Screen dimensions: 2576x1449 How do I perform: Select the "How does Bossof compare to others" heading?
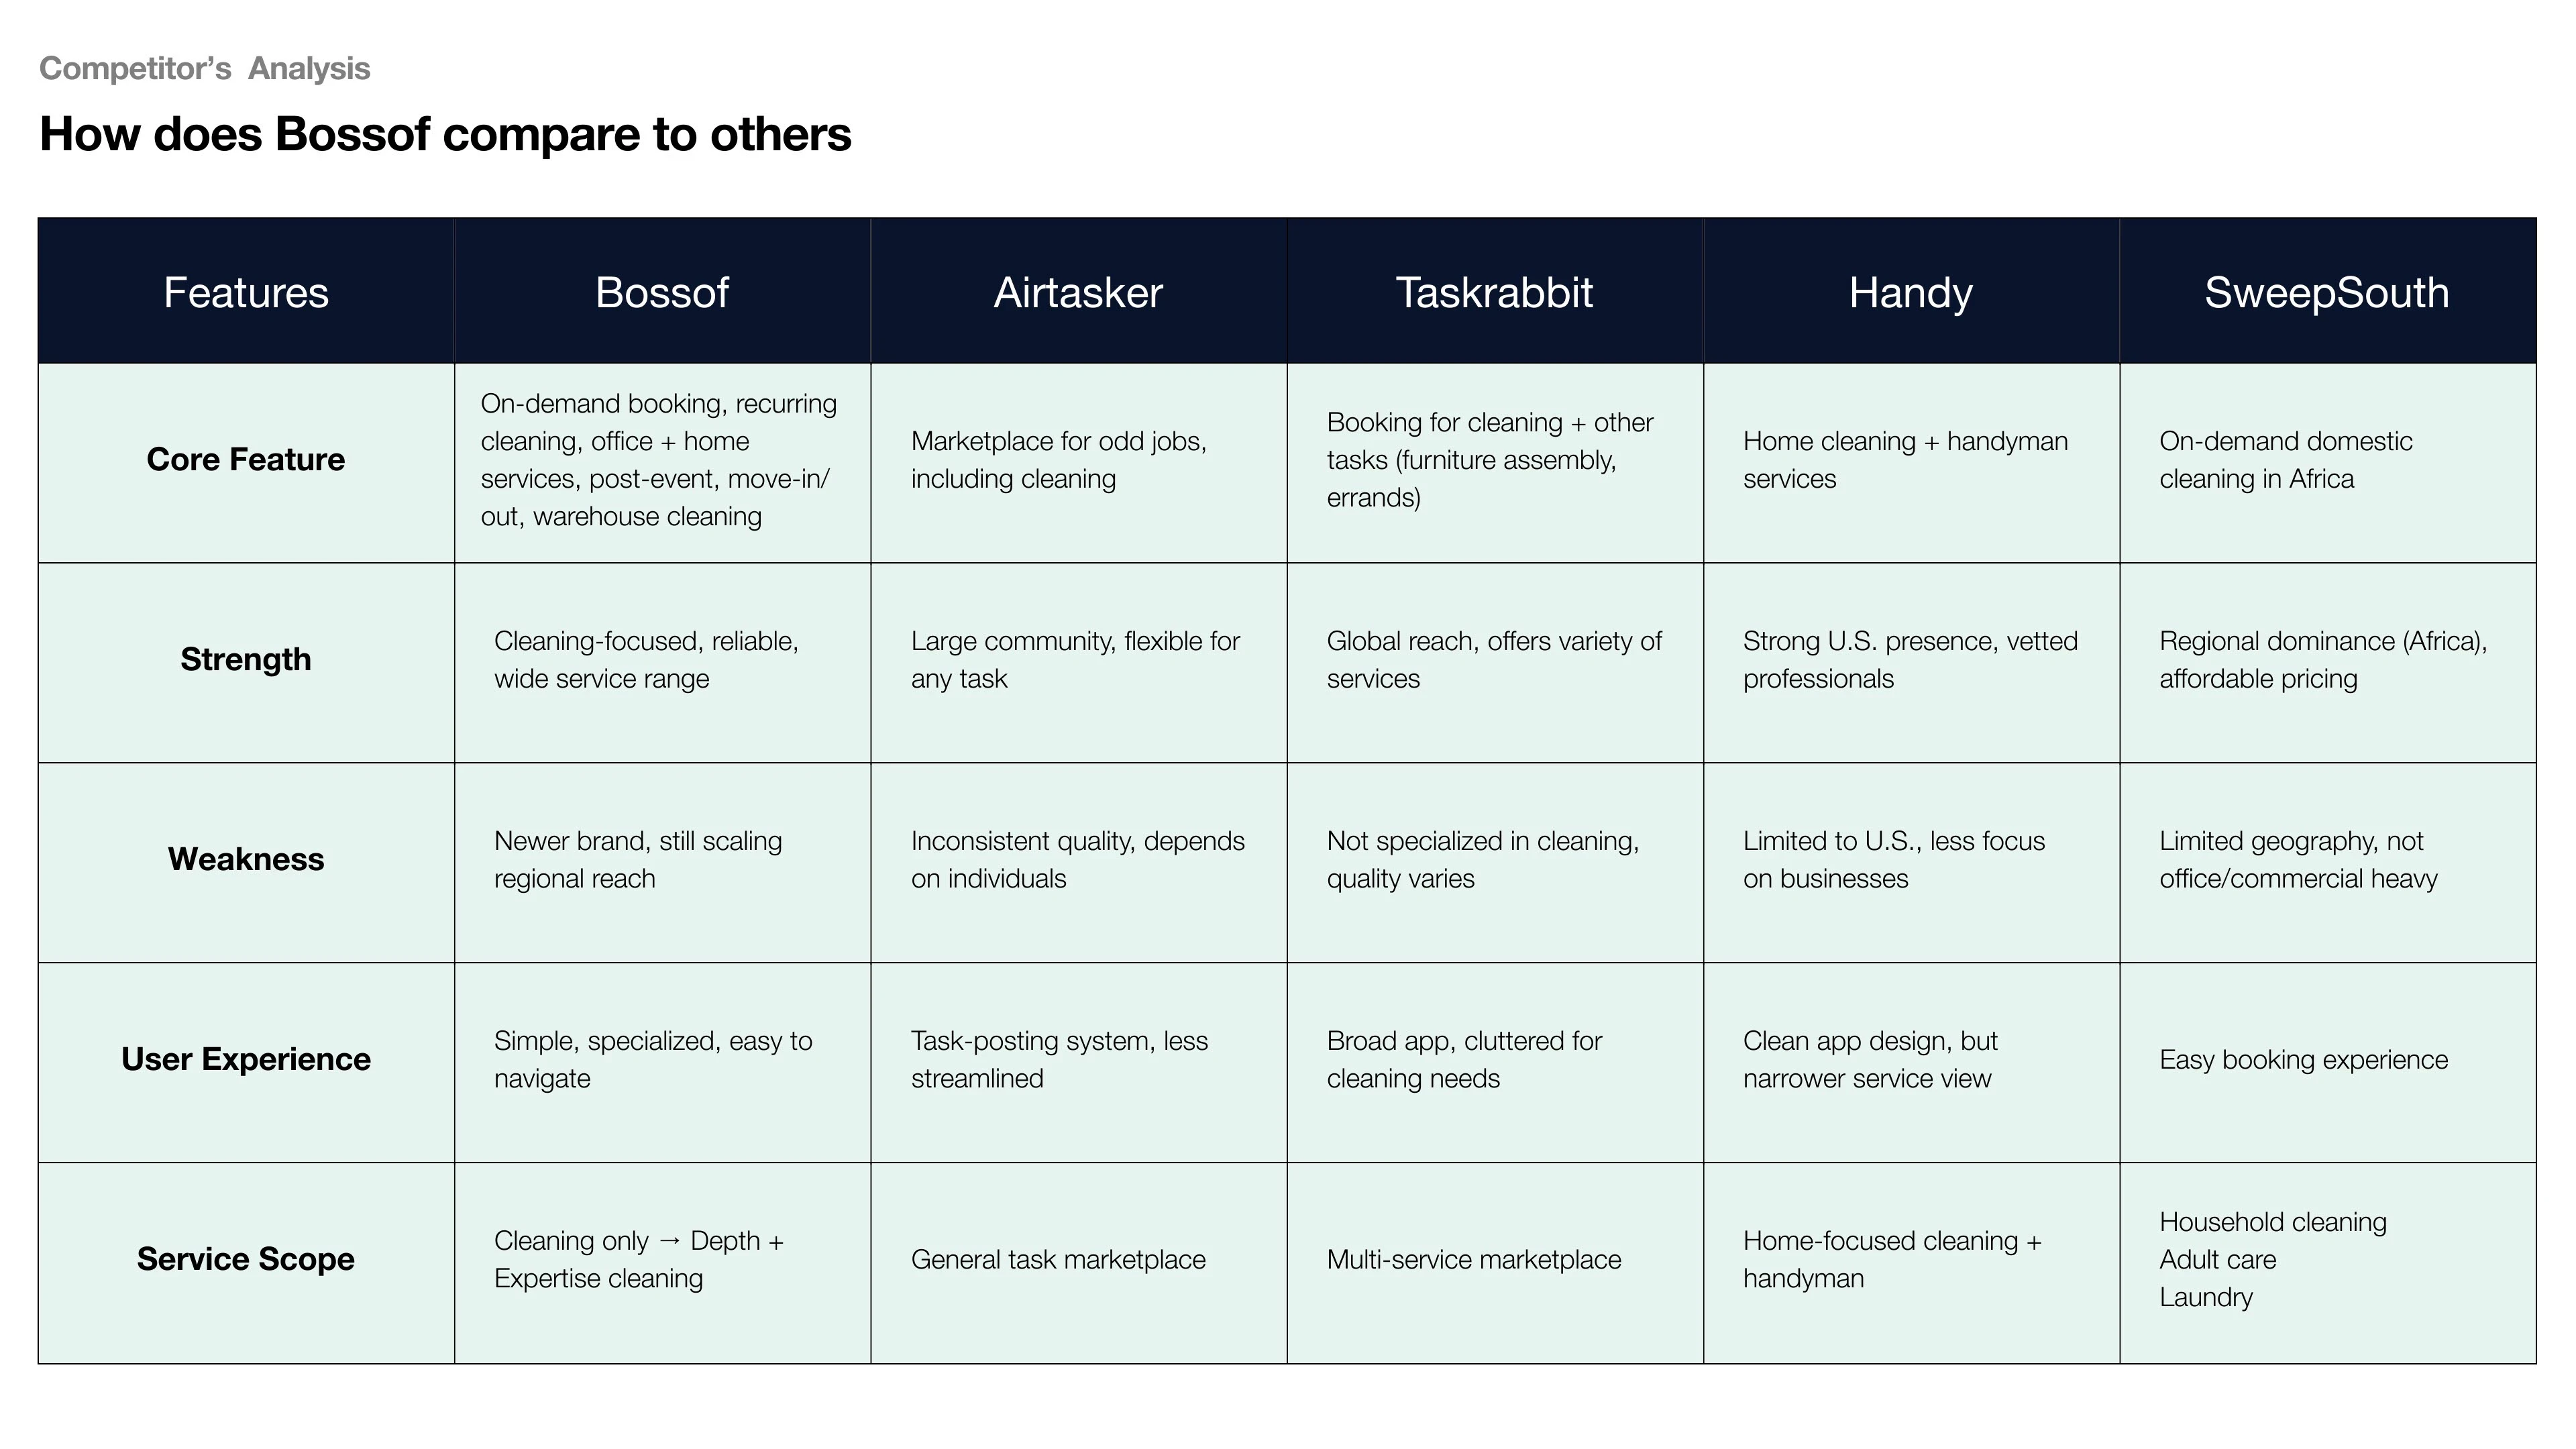tap(445, 134)
